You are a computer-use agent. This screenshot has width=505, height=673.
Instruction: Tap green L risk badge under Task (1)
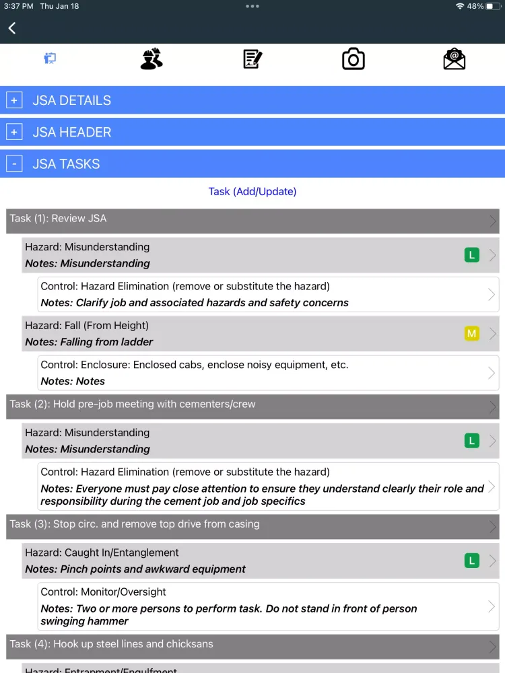471,255
